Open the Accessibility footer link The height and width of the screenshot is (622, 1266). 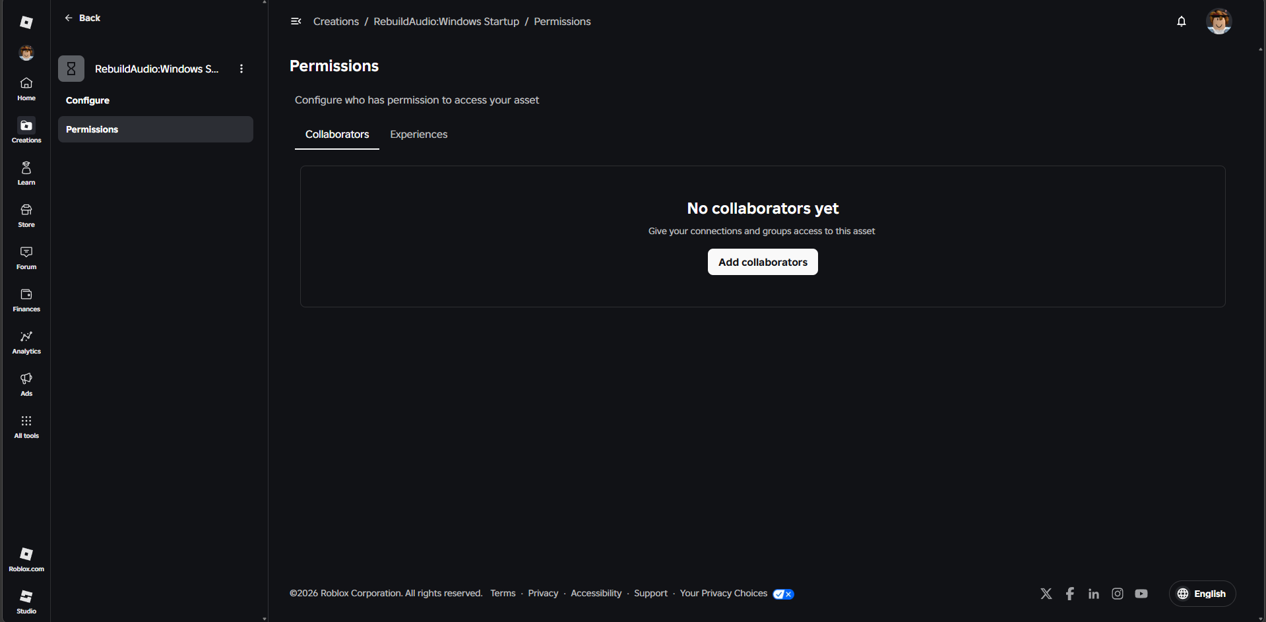[x=596, y=594]
